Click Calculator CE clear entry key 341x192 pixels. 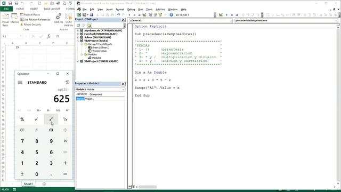(x=22, y=130)
